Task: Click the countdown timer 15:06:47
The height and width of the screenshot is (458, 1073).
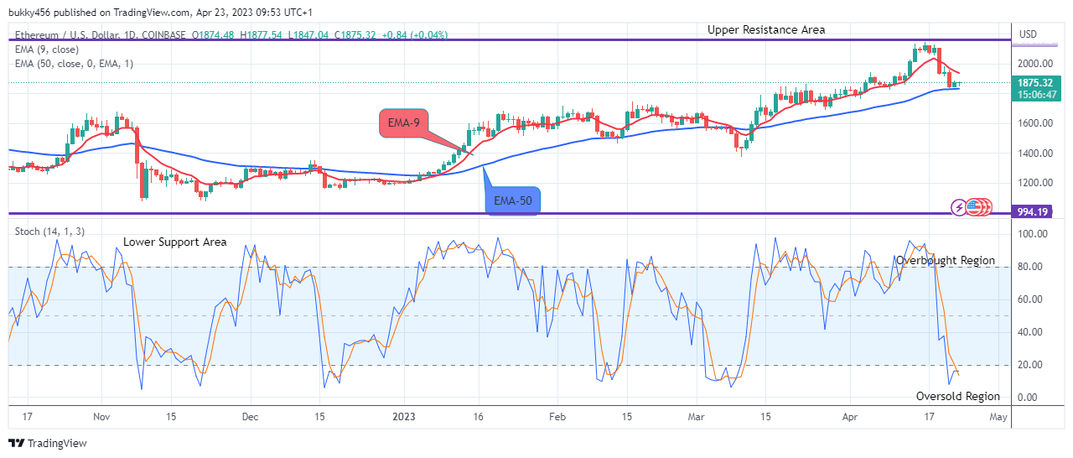Action: click(1036, 96)
